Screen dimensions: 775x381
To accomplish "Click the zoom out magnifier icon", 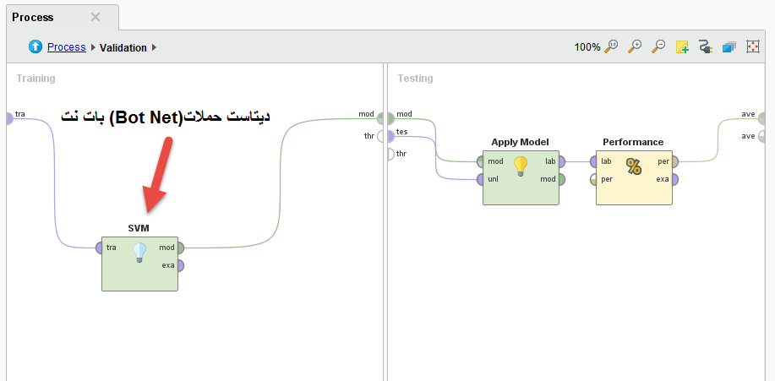I will click(658, 47).
